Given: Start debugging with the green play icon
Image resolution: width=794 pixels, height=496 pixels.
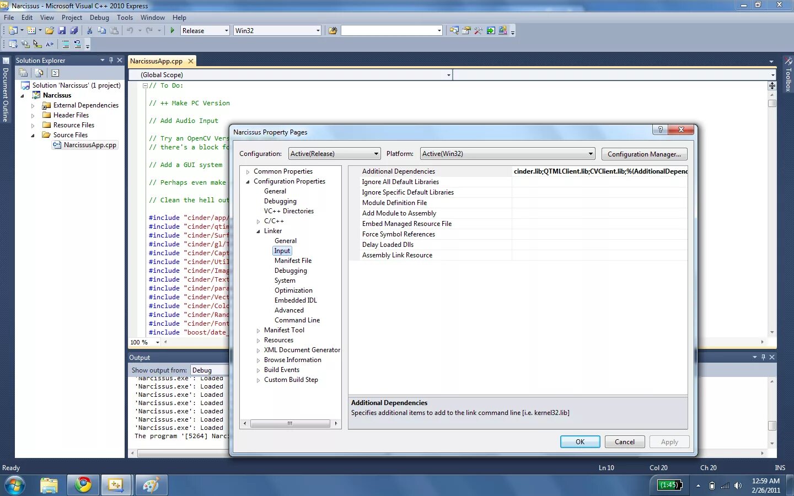Looking at the screenshot, I should 173,30.
